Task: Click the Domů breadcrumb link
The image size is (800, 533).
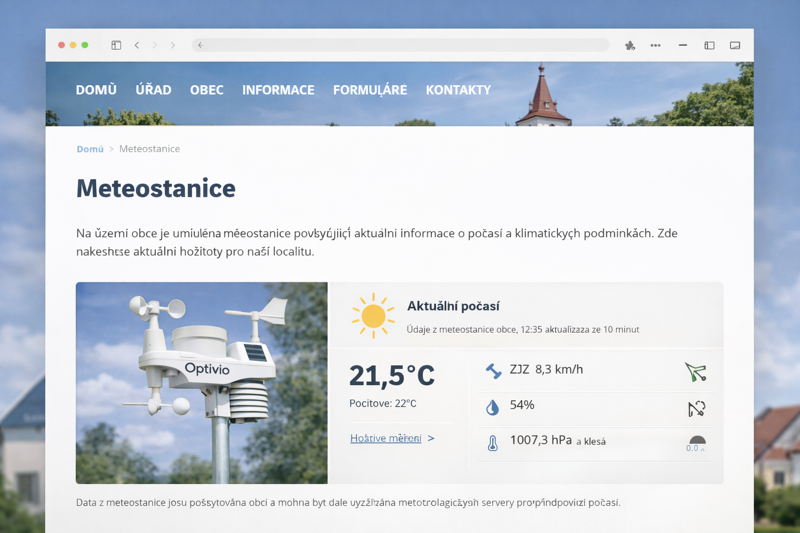Action: (90, 149)
